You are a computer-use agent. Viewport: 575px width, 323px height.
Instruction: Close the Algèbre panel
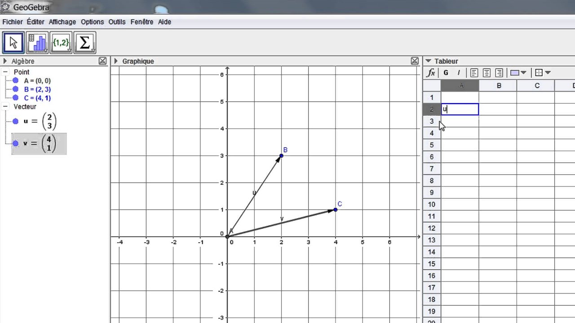tap(103, 61)
